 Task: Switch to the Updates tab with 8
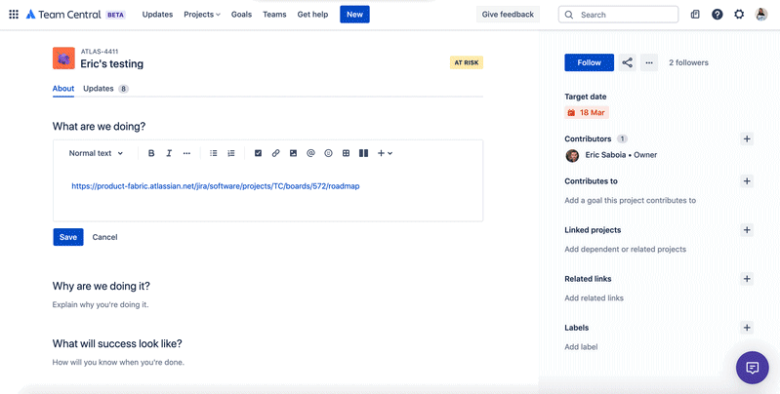pos(105,89)
